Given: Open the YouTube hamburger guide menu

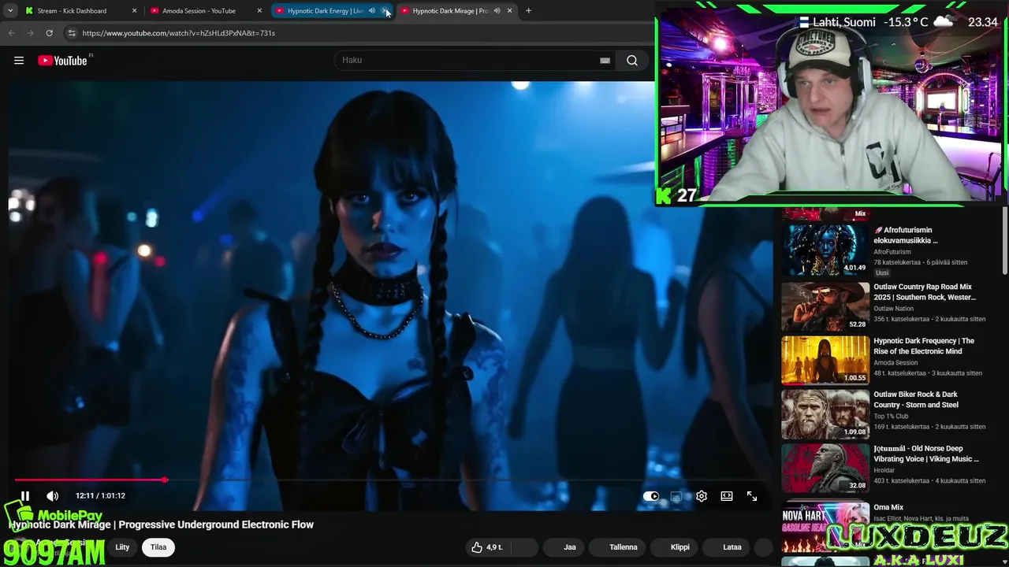Looking at the screenshot, I should coord(19,61).
